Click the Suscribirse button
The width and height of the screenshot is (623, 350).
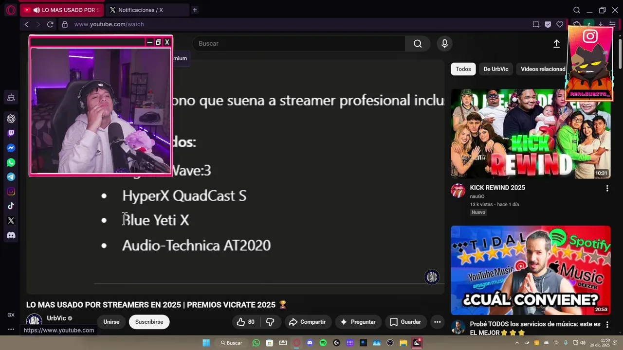pos(149,322)
